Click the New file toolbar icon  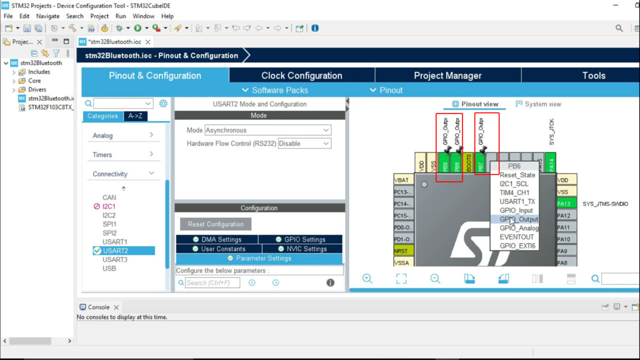[8, 28]
